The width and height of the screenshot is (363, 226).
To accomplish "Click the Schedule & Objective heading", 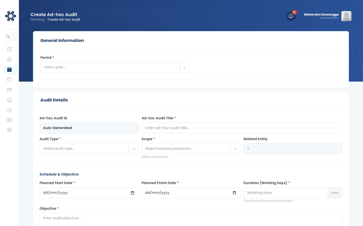I will click(59, 174).
